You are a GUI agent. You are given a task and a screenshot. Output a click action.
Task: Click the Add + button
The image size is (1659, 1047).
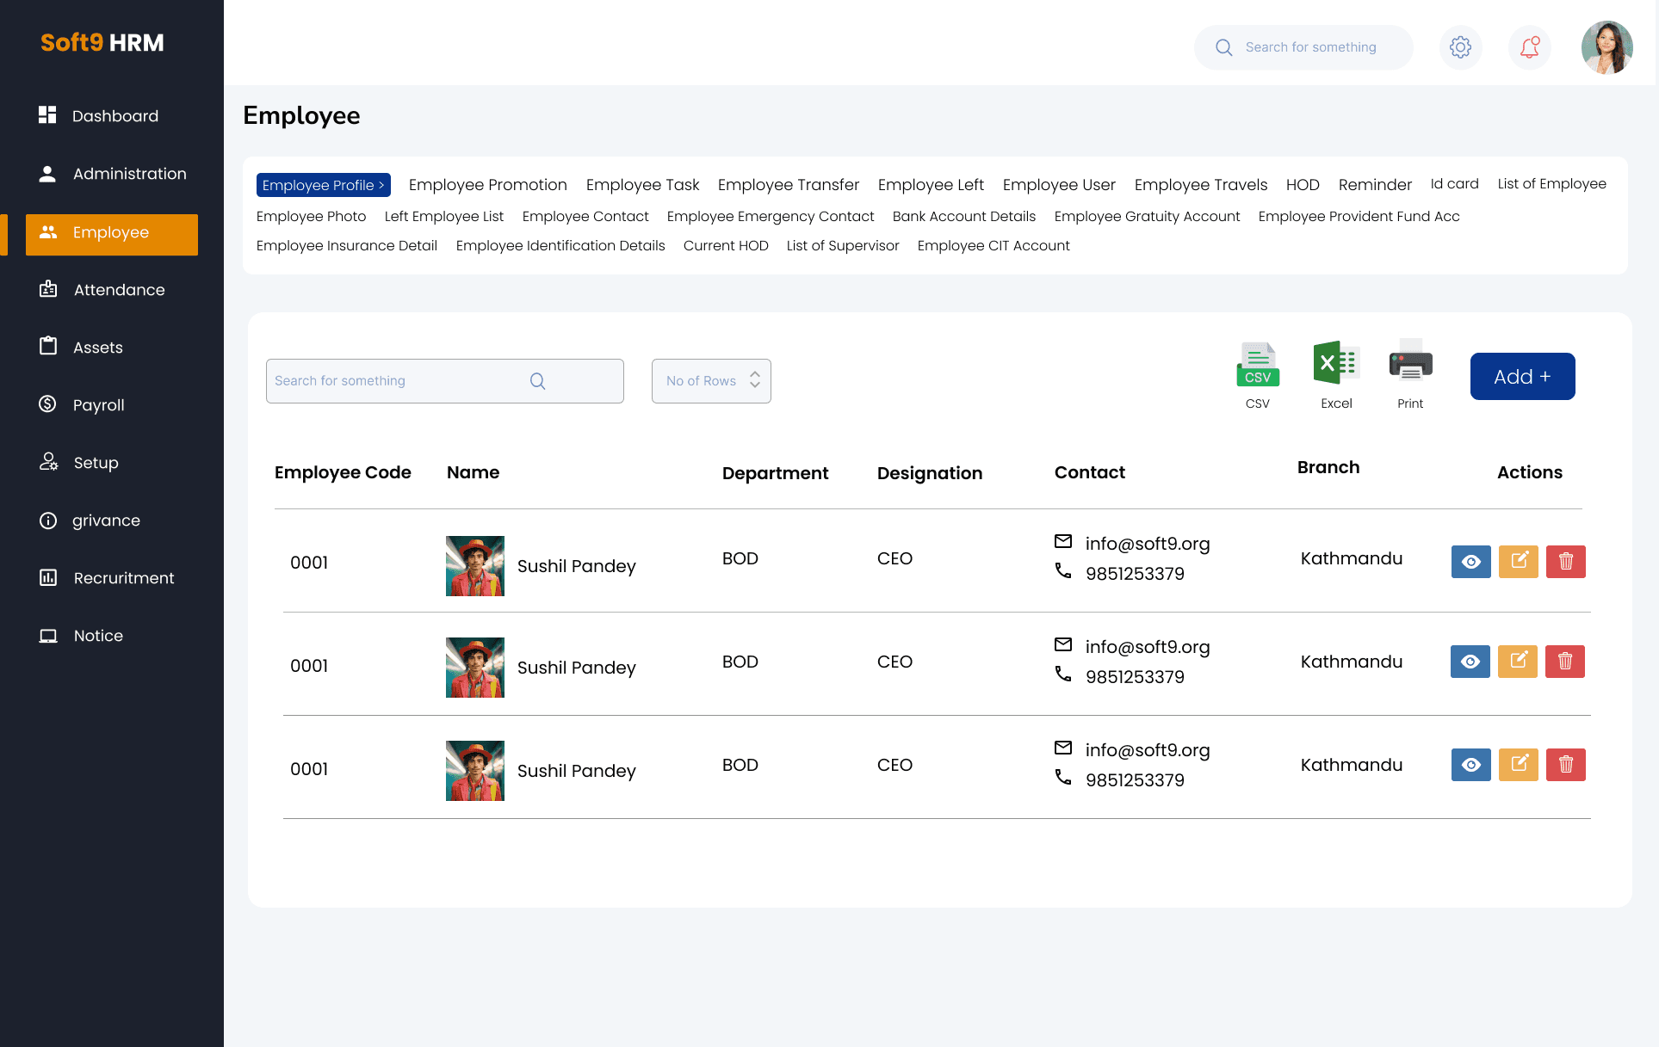click(x=1522, y=377)
